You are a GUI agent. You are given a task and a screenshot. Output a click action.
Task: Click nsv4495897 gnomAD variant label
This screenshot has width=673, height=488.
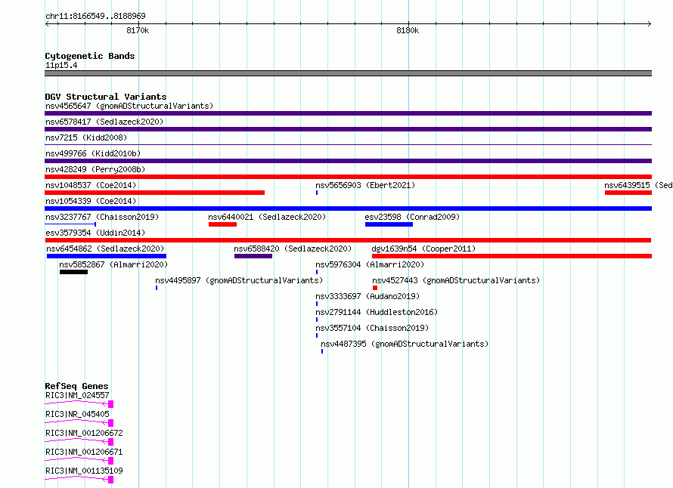(239, 280)
